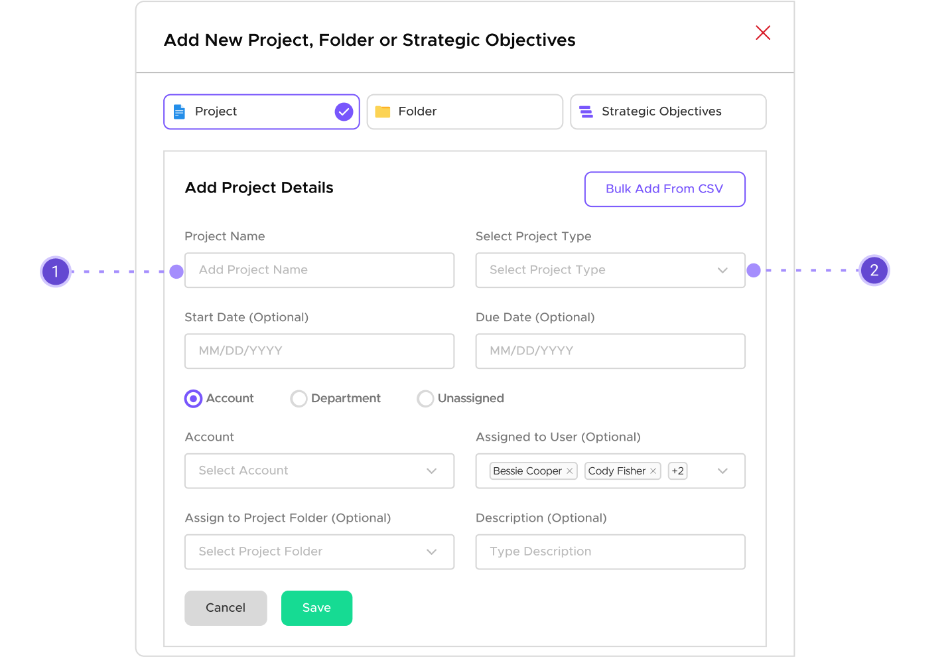Select the Department radio button
Screen dimensions: 950x657
299,398
